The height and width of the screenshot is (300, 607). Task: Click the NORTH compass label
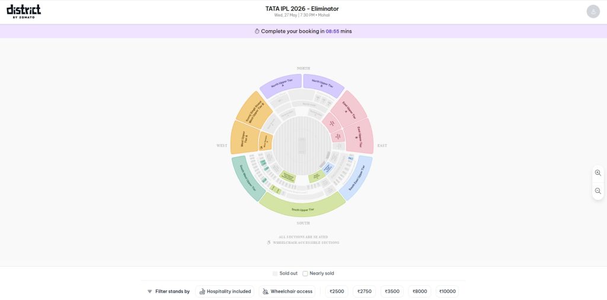coord(303,69)
